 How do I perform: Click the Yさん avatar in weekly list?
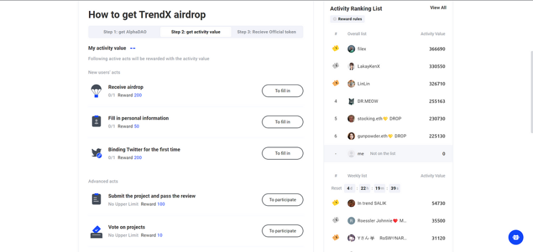[x=351, y=238]
